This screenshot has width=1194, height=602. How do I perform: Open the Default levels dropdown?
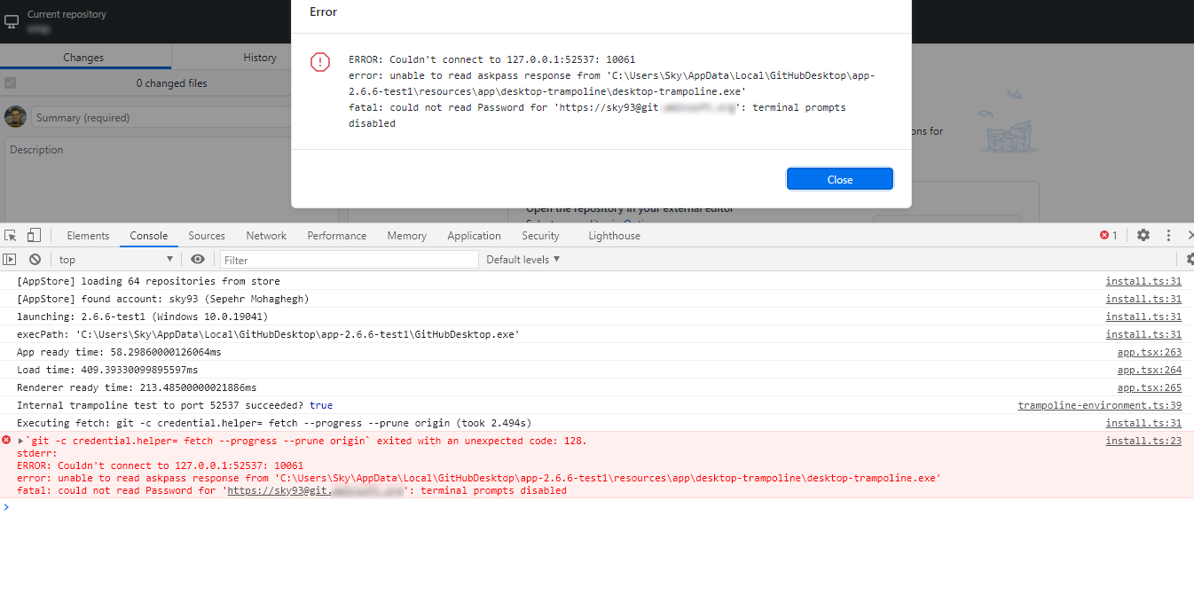click(522, 258)
